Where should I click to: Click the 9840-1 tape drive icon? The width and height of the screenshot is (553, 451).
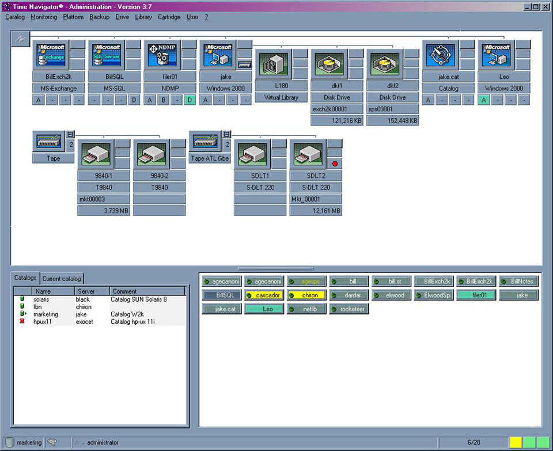[x=95, y=153]
